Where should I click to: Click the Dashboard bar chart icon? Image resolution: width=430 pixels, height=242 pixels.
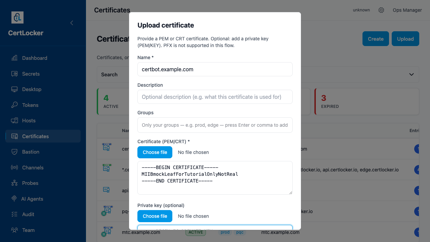pyautogui.click(x=14, y=58)
